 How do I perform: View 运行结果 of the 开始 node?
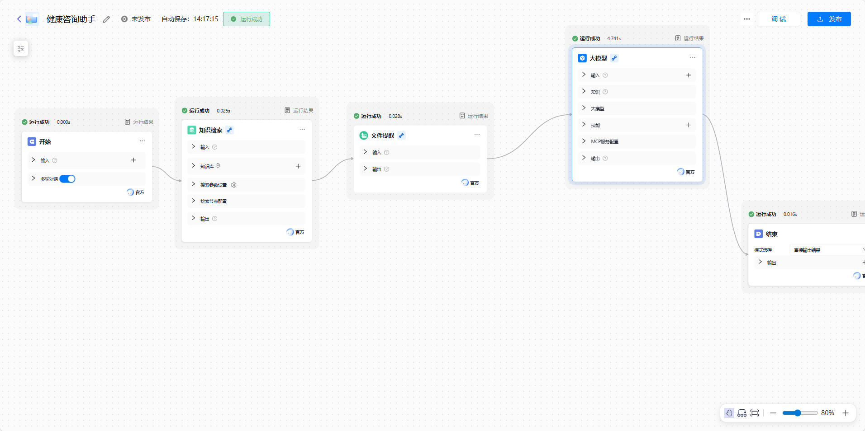pos(139,122)
